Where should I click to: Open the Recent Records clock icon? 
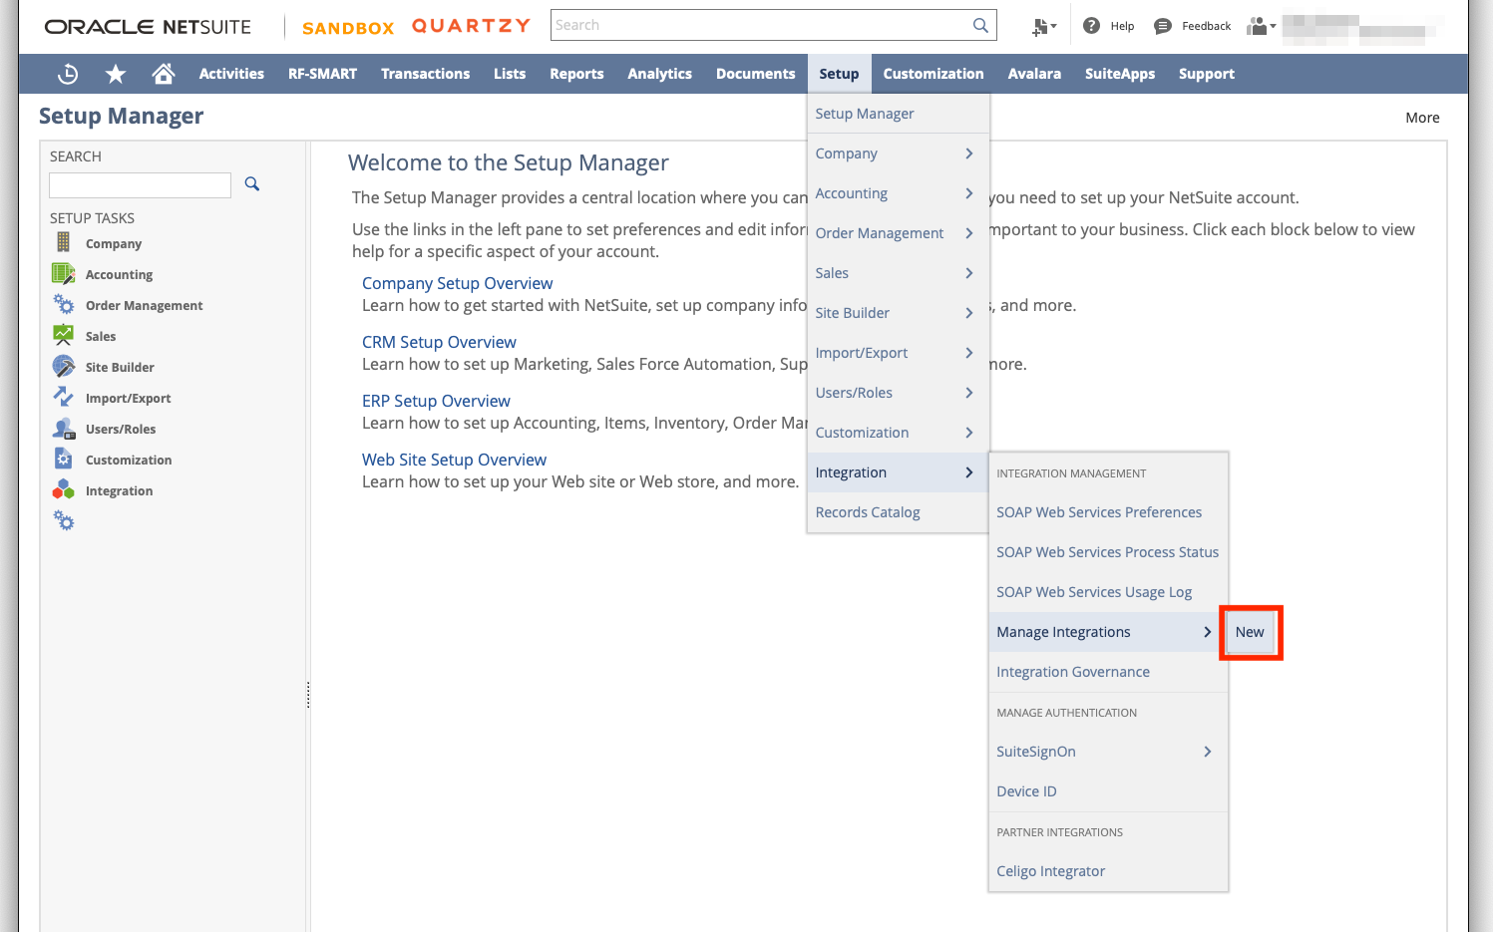(68, 74)
